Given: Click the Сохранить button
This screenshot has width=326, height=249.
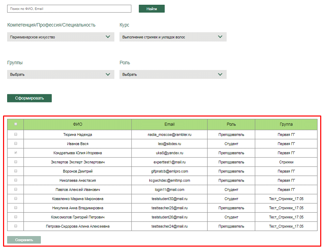Looking at the screenshot, I should click(x=24, y=240).
